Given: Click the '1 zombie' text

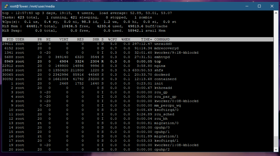Looking at the screenshot, I should [143, 17].
